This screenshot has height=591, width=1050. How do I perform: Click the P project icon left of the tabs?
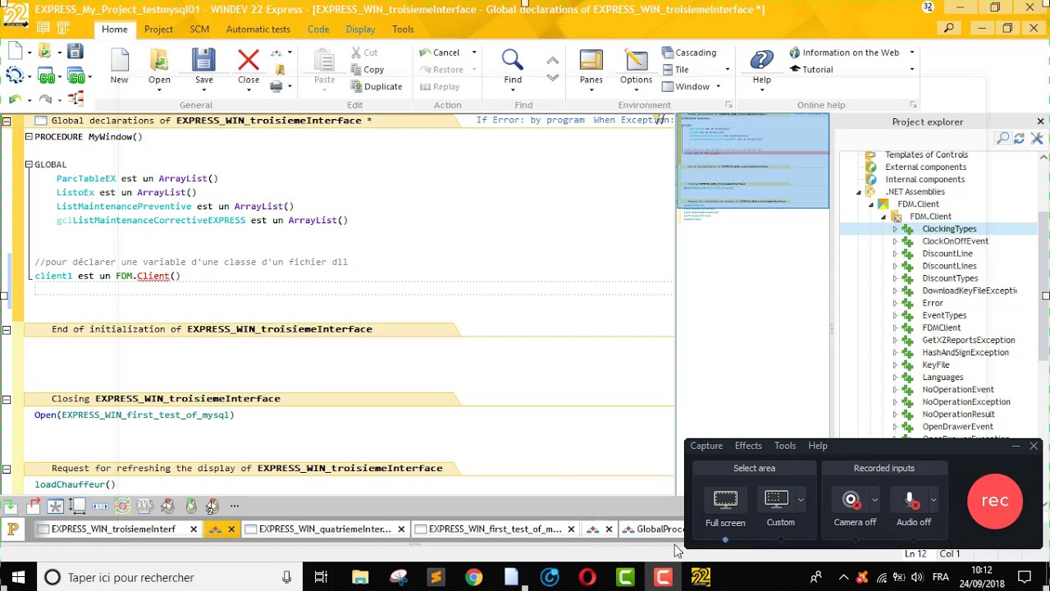pyautogui.click(x=12, y=529)
